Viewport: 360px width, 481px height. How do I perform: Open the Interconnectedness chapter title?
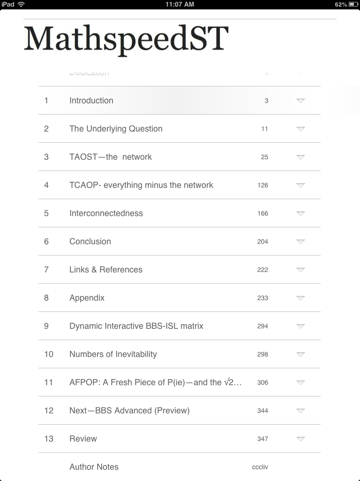click(106, 213)
